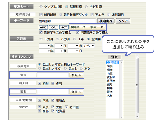Click outer panel scroll down arrow
156x122 pixels.
(137, 117)
